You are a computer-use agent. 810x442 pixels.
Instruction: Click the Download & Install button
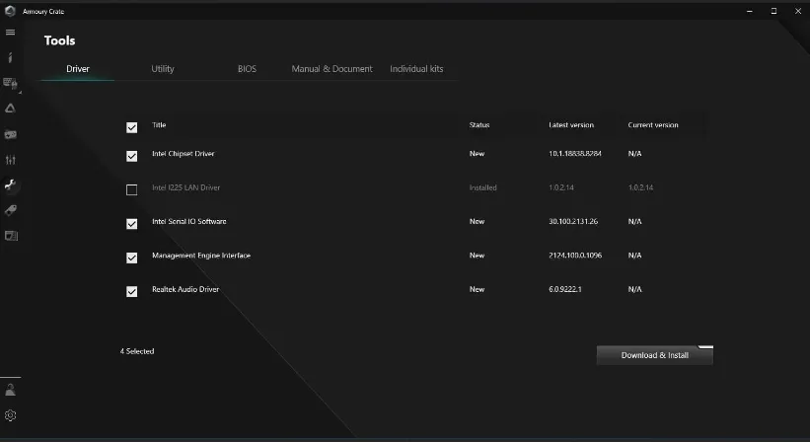pyautogui.click(x=654, y=355)
